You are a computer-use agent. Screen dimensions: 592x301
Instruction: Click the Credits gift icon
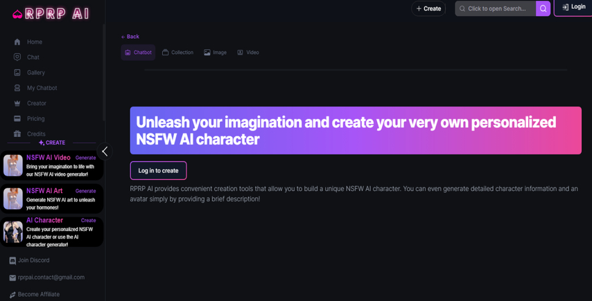tap(17, 134)
